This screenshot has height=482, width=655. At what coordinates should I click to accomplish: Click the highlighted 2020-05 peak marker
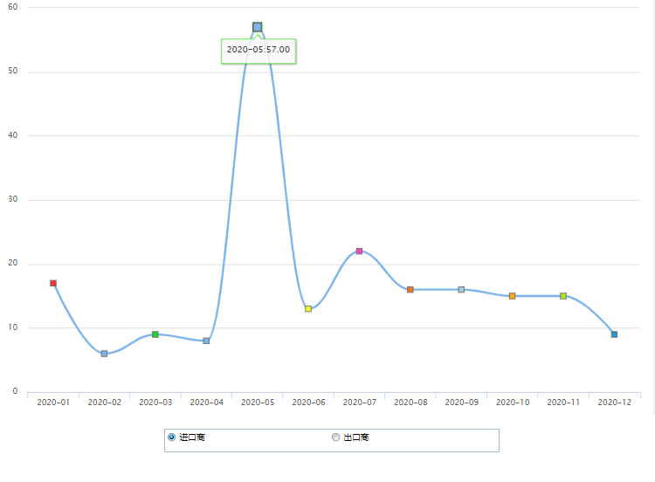coord(258,27)
